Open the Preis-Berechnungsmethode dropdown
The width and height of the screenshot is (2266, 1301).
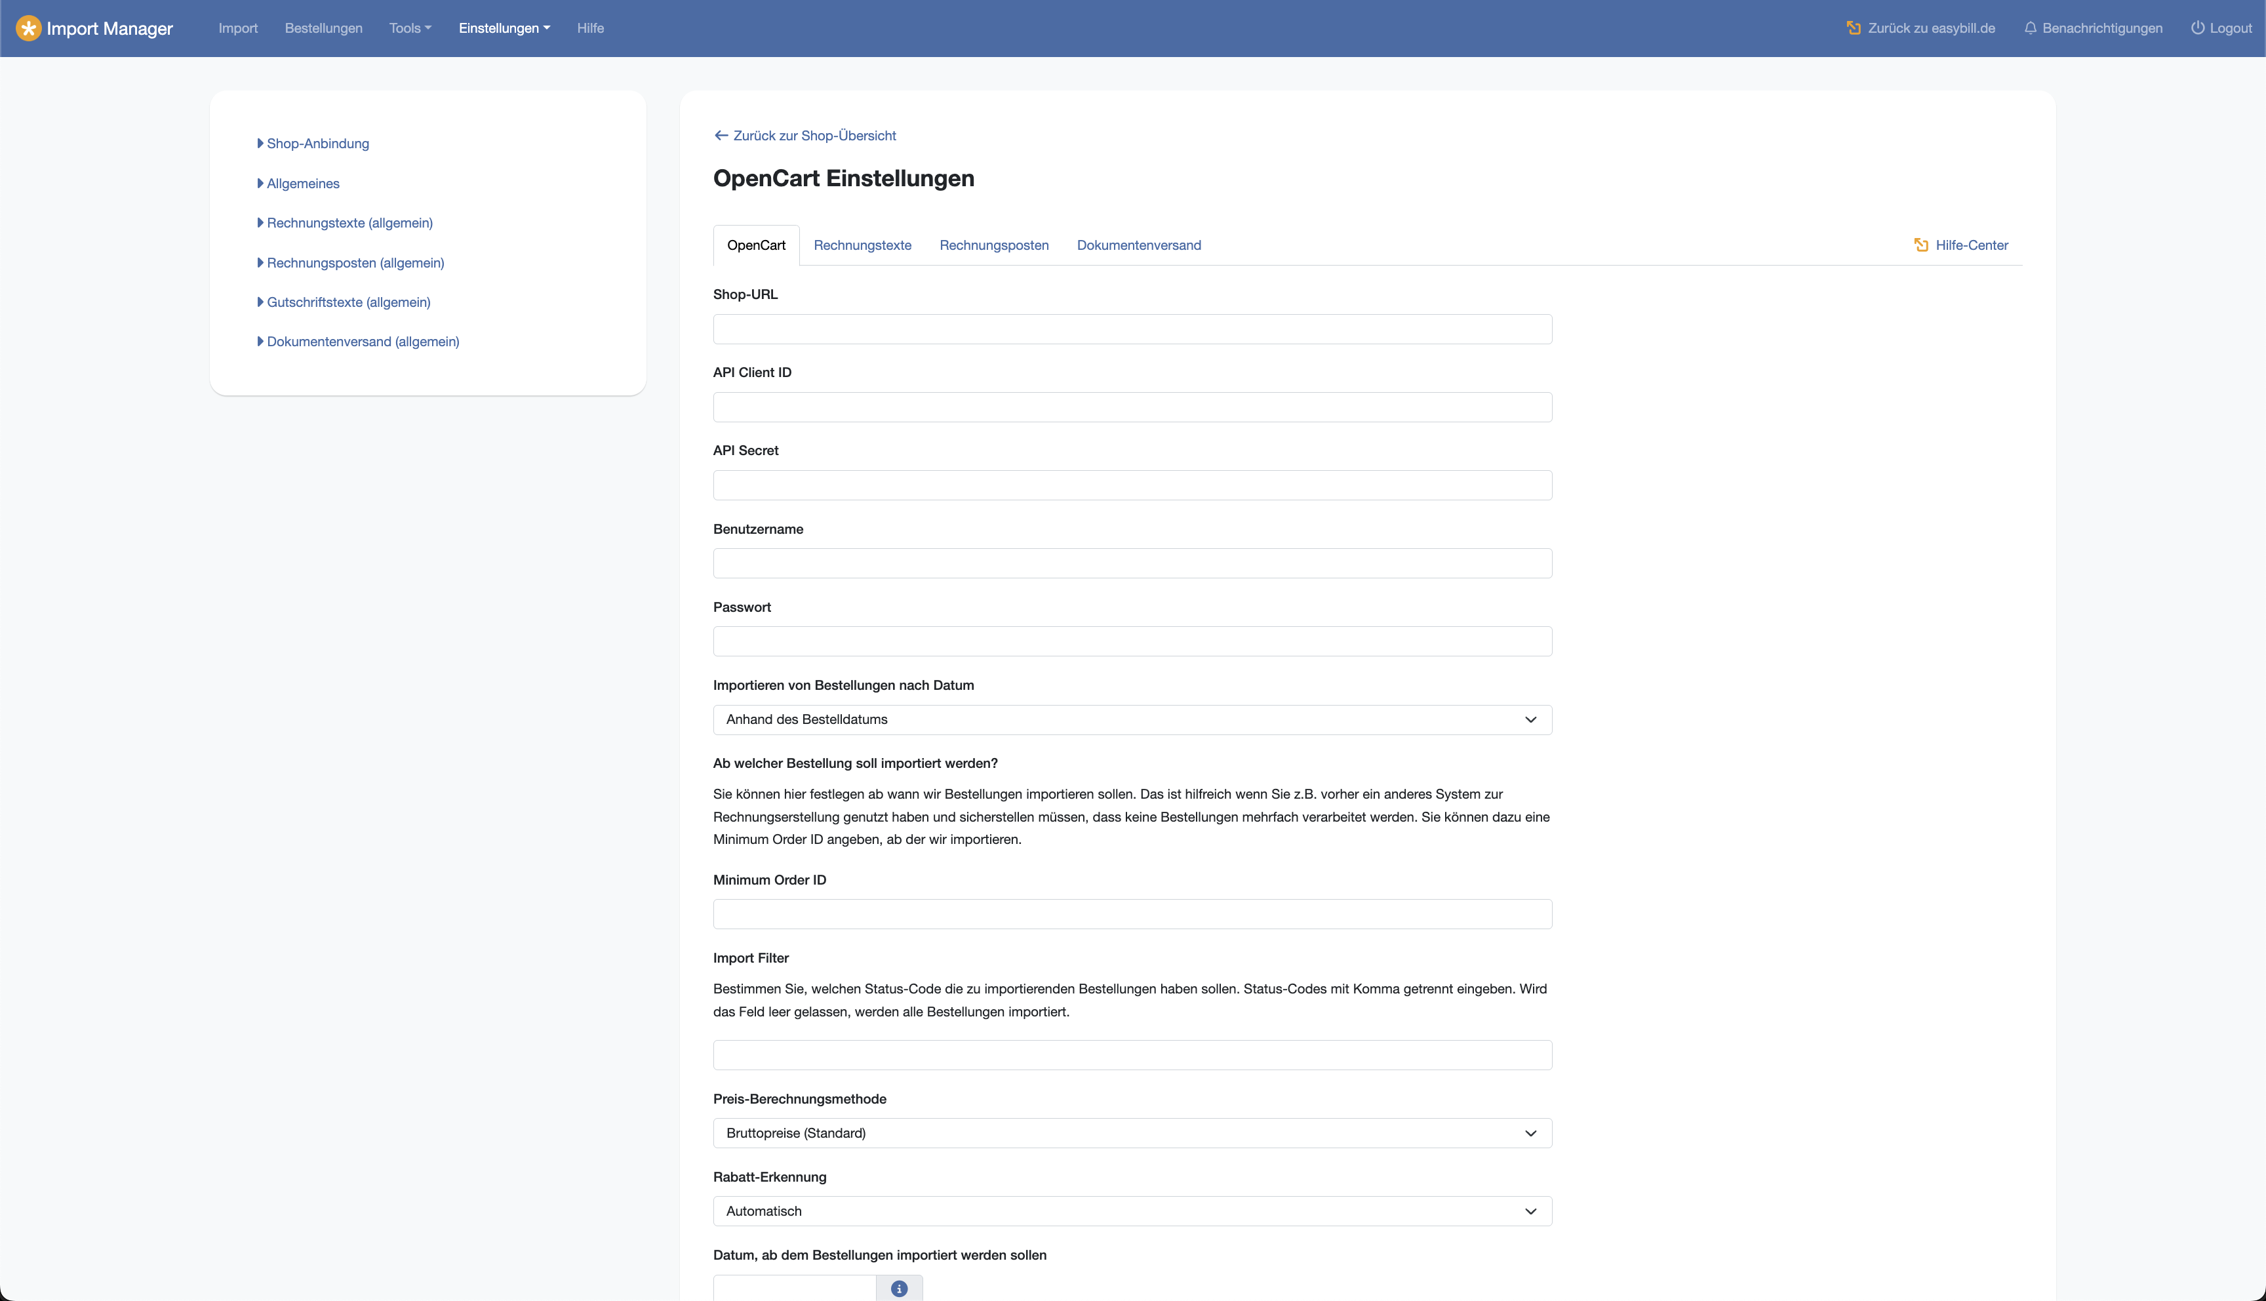pyautogui.click(x=1132, y=1133)
